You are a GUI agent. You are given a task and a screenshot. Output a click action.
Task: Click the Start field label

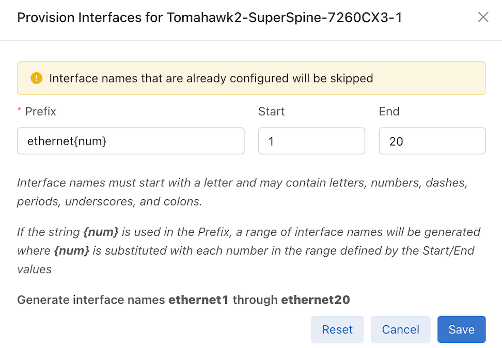272,112
